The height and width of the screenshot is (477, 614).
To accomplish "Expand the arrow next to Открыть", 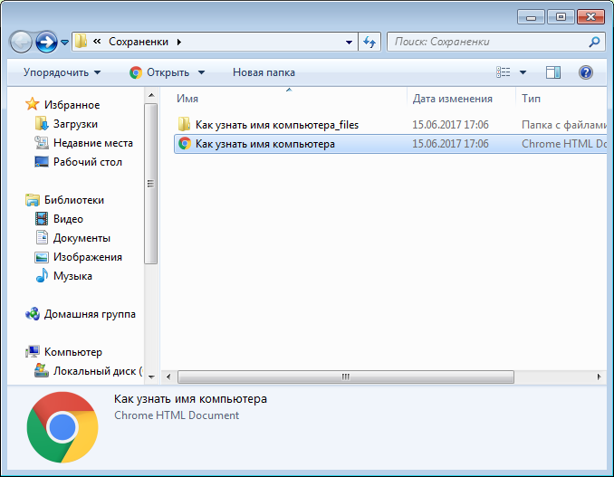I will pyautogui.click(x=201, y=72).
